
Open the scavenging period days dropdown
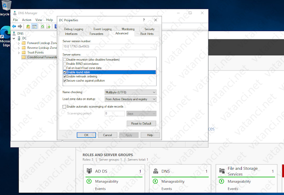coord(141,113)
